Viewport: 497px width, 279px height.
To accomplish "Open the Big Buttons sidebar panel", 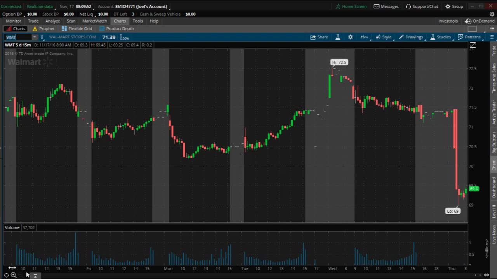I will click(494, 142).
